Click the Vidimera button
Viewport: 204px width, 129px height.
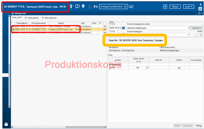click(187, 126)
